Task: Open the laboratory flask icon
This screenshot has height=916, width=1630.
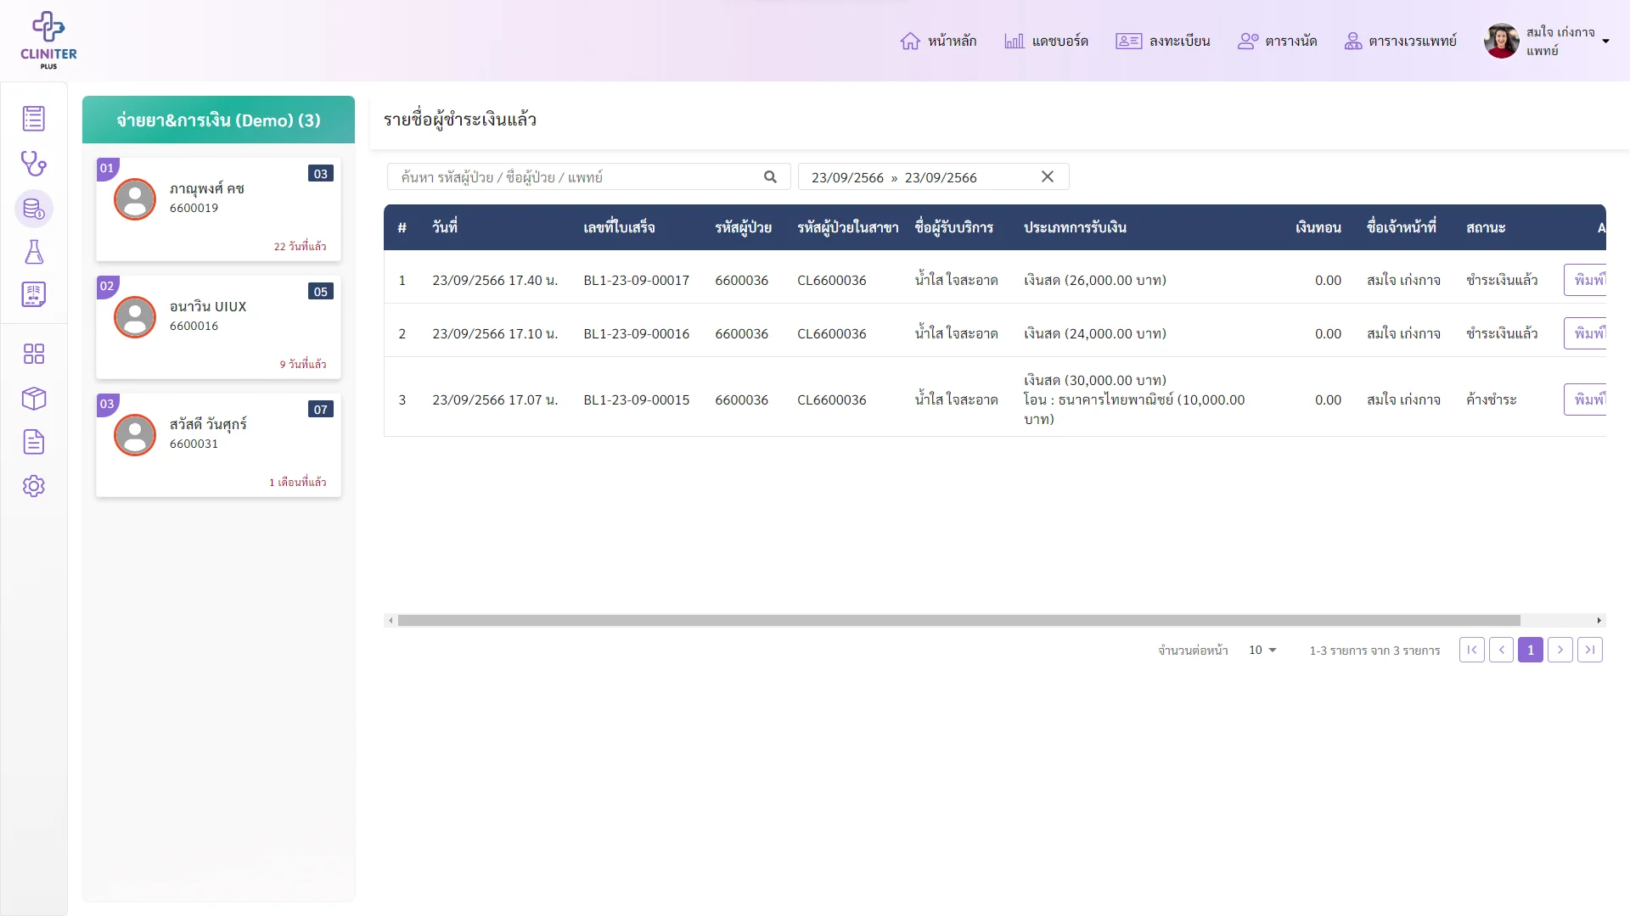Action: (34, 252)
